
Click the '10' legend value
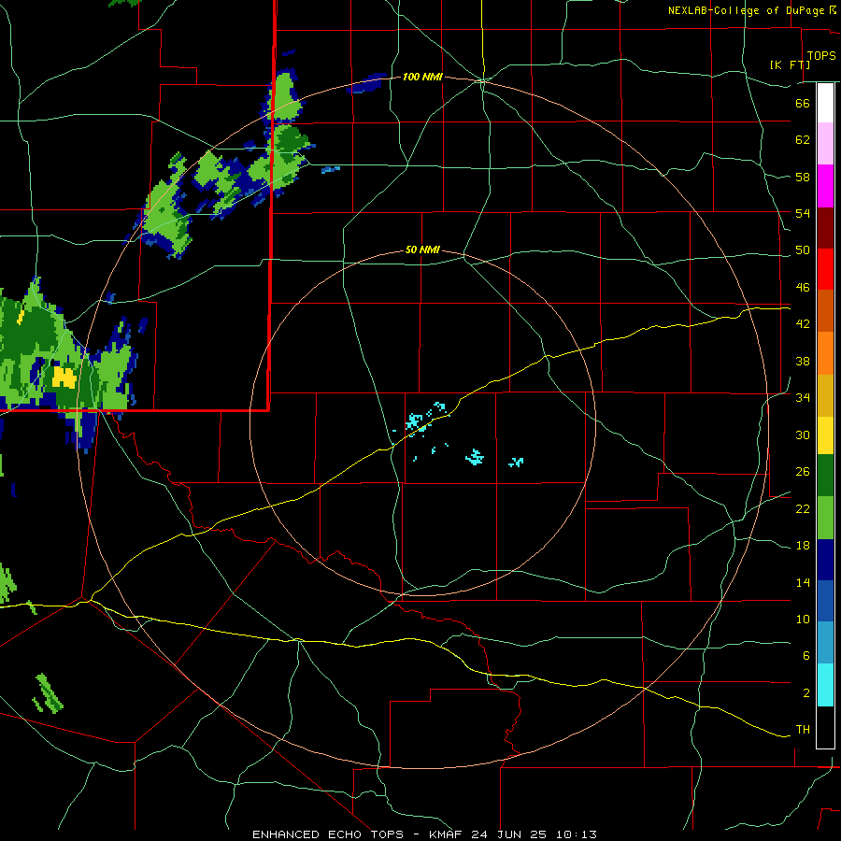(x=803, y=619)
